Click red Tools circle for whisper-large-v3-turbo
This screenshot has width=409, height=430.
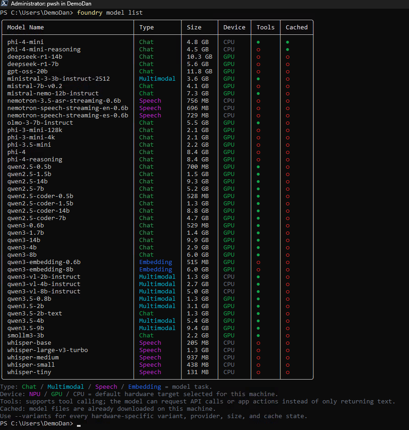click(258, 351)
